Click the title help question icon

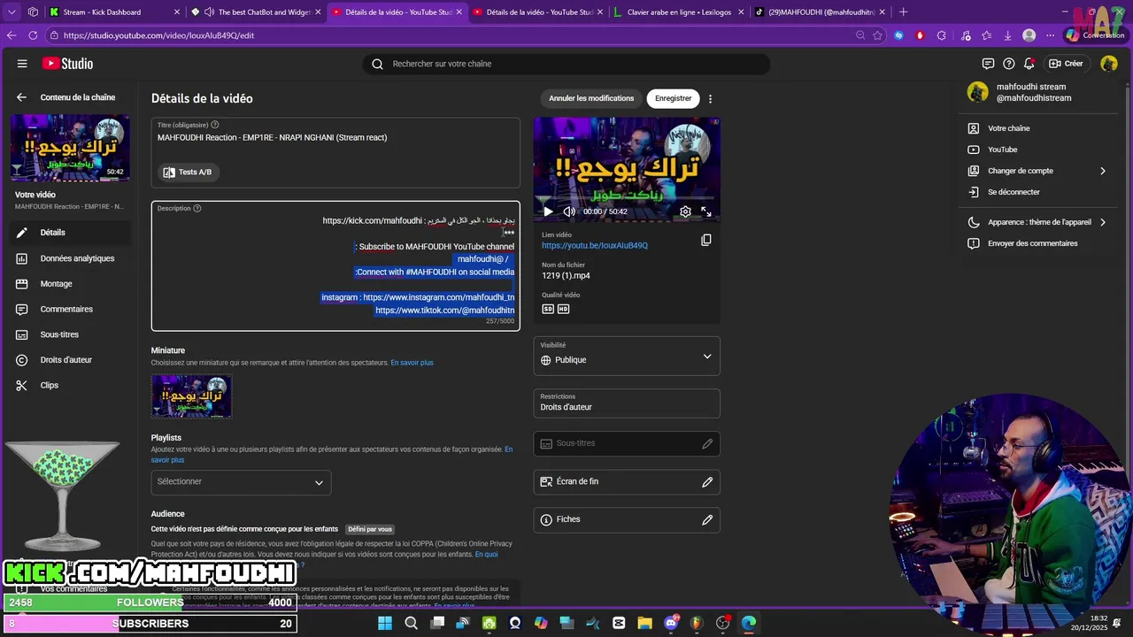[x=215, y=125]
